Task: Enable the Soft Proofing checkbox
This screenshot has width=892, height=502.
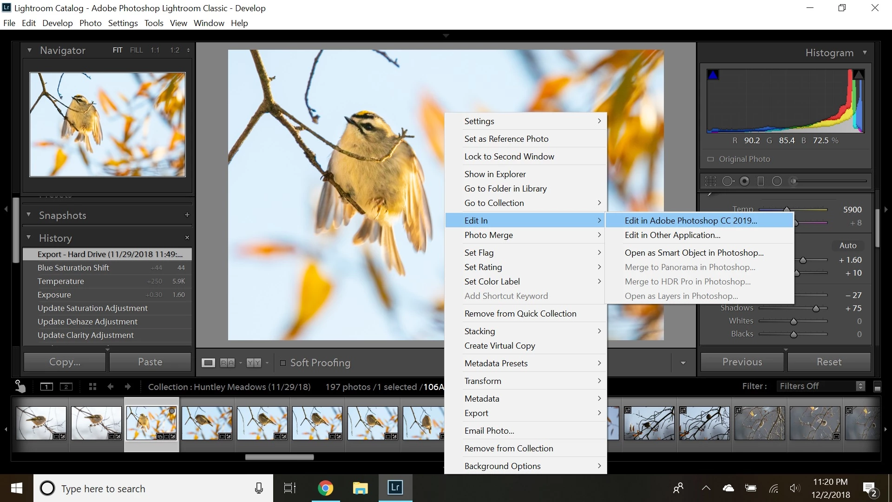Action: point(282,363)
